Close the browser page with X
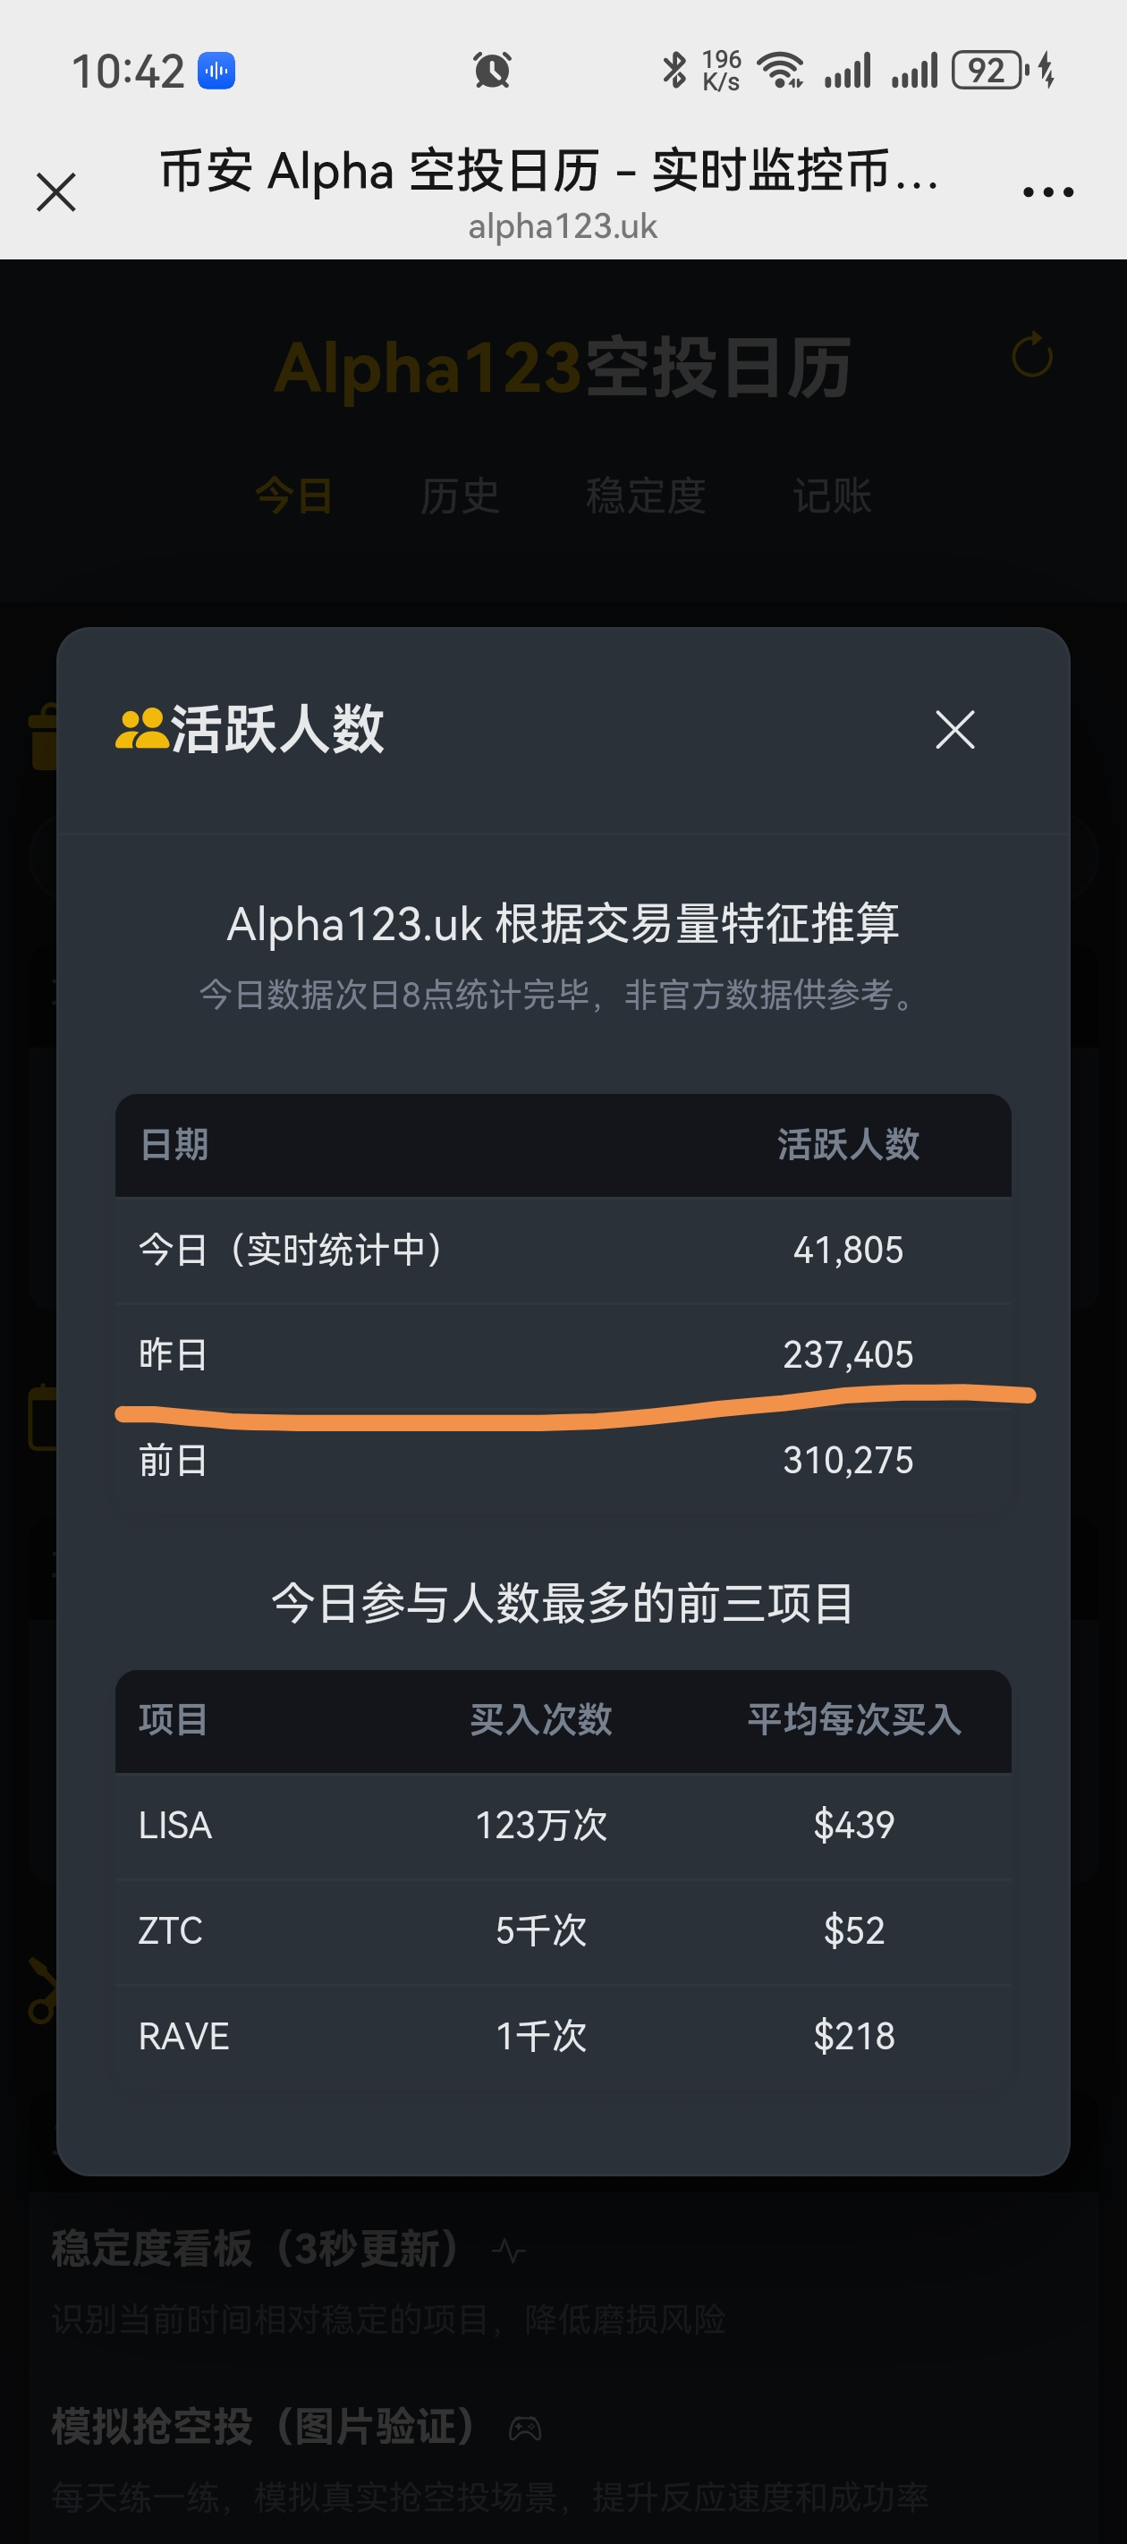 pyautogui.click(x=56, y=191)
